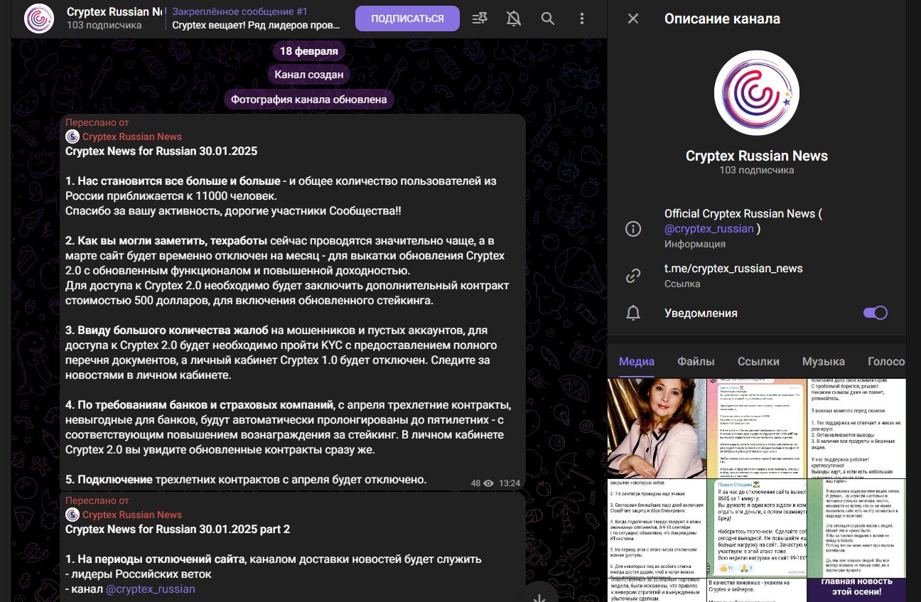Image resolution: width=921 pixels, height=602 pixels.
Task: Click the muted bell icon in chat header
Action: [x=514, y=18]
